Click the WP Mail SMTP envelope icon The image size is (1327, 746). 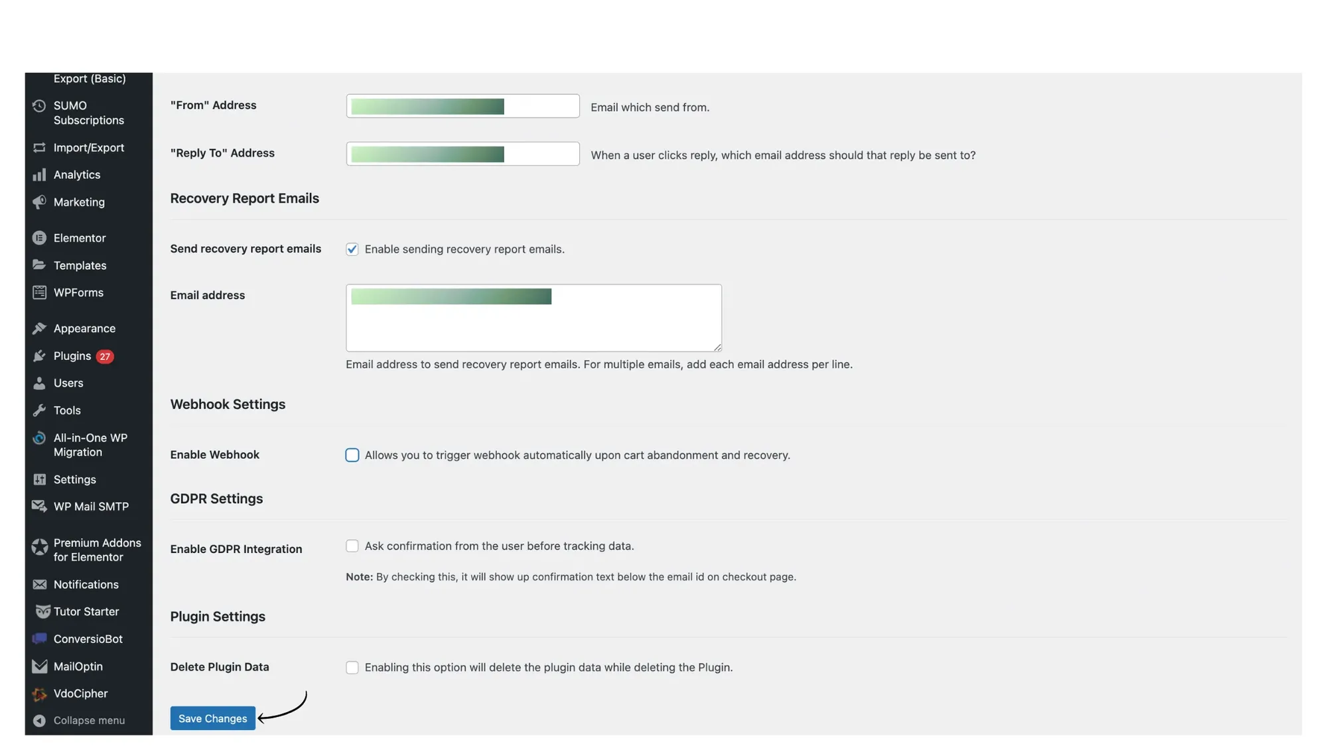pyautogui.click(x=39, y=507)
